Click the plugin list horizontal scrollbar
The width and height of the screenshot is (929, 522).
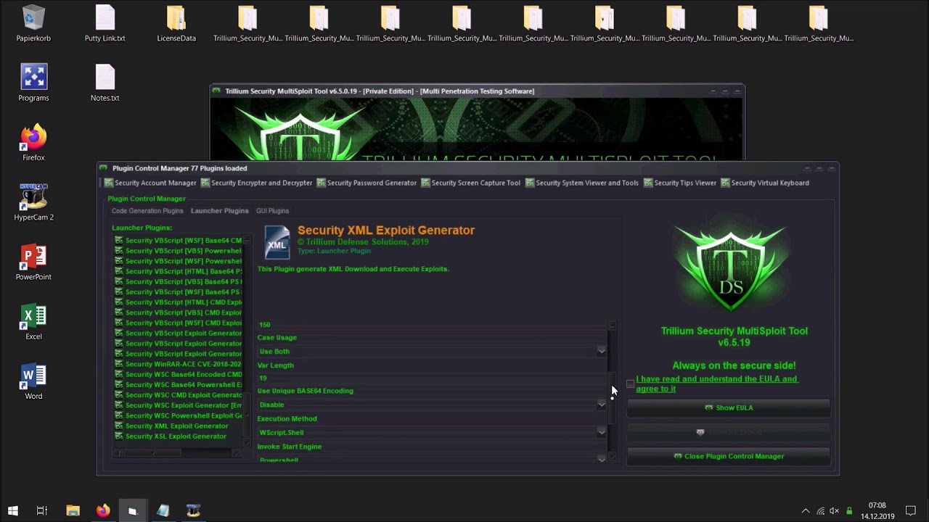coord(152,453)
